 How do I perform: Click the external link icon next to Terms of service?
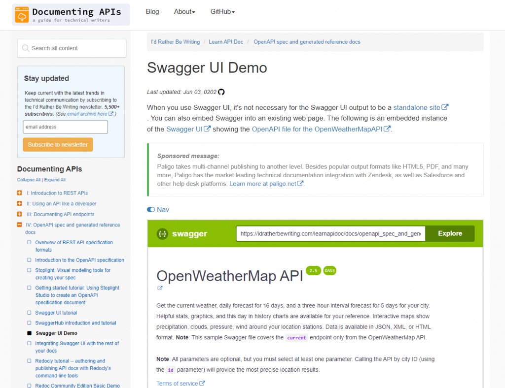point(203,383)
